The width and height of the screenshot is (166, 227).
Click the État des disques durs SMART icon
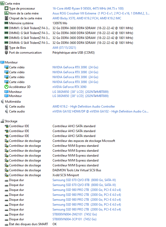coord(6,224)
